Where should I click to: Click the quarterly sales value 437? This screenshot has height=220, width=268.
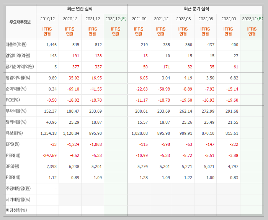(211, 45)
